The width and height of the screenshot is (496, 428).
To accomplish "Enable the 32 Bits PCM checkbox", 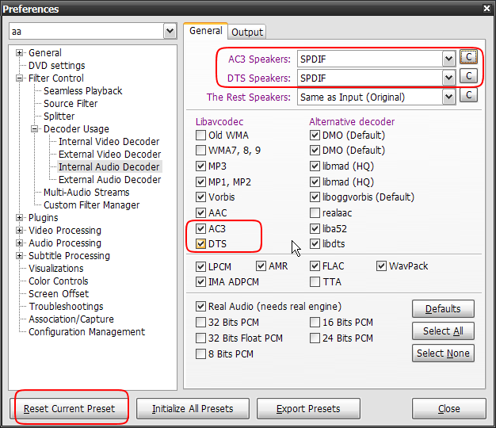I will pyautogui.click(x=201, y=323).
